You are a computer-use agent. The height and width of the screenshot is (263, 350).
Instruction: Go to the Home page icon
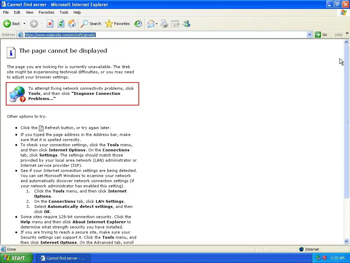pyautogui.click(x=72, y=24)
